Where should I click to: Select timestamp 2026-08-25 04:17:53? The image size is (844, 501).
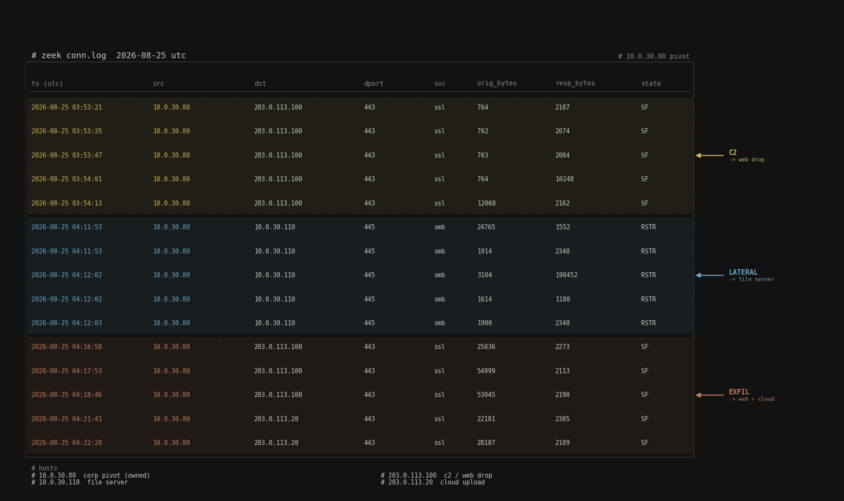(67, 371)
